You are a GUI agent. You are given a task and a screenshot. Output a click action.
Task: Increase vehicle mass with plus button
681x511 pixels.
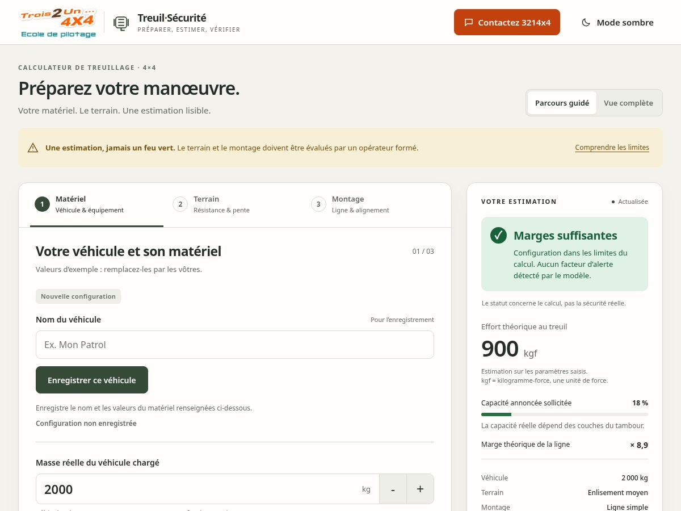(420, 489)
